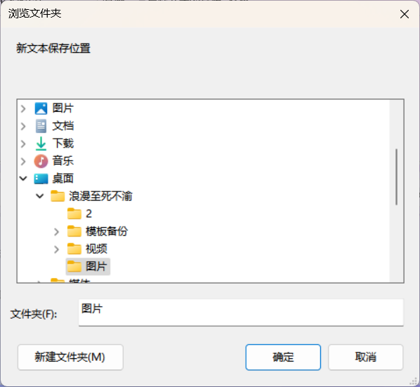The height and width of the screenshot is (387, 420).
Task: Collapse the 浪漫至死不渝 folder
Action: click(40, 196)
